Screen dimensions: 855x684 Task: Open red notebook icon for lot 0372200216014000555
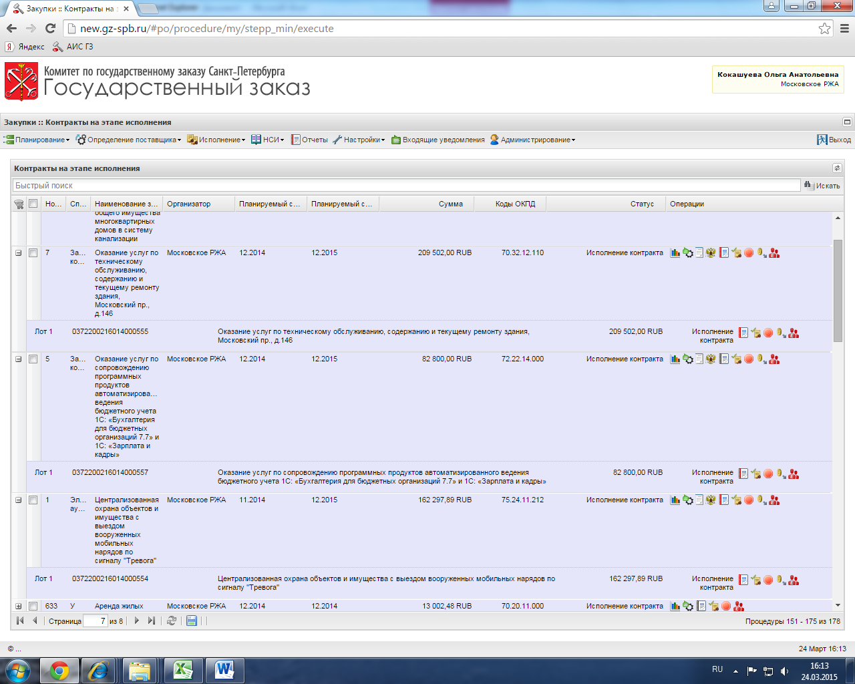click(743, 333)
